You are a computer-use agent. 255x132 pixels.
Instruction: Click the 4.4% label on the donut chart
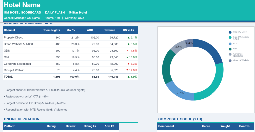(x=189, y=43)
